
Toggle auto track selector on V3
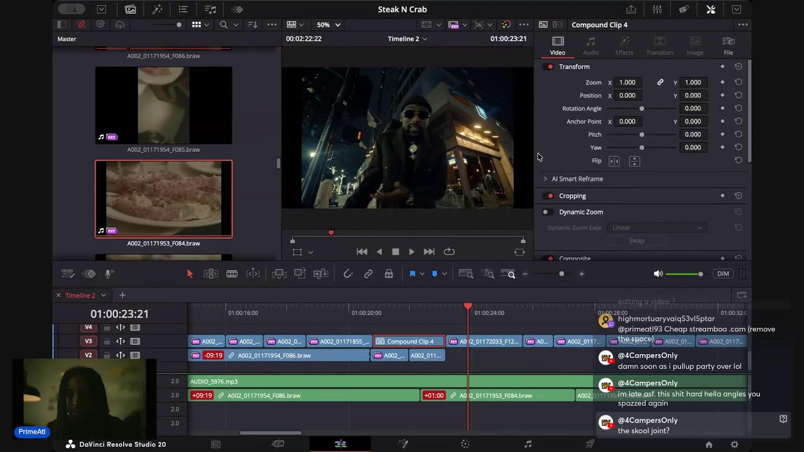click(120, 342)
